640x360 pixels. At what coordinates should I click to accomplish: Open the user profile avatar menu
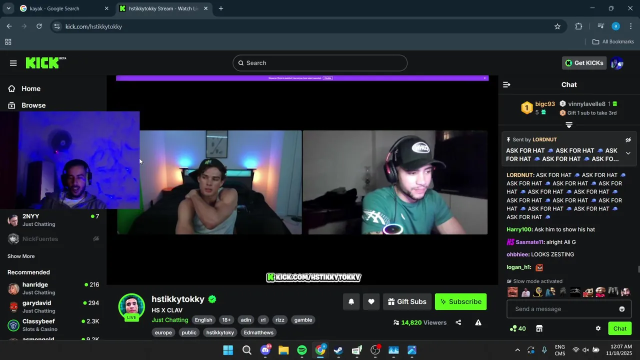point(617,63)
